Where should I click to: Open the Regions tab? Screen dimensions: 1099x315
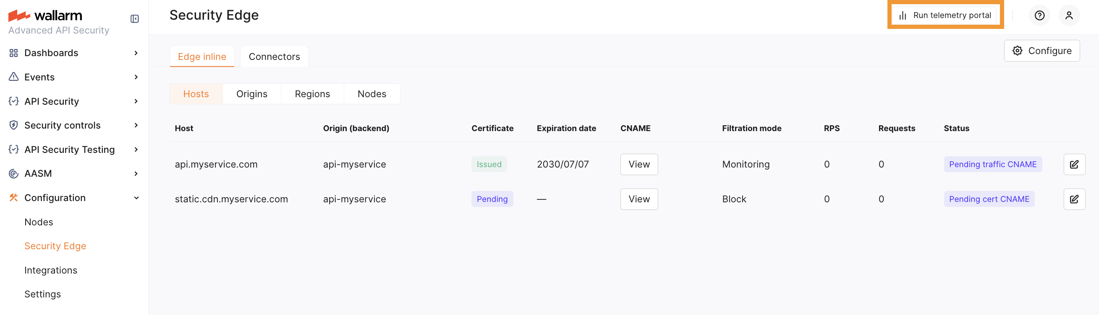click(x=312, y=94)
